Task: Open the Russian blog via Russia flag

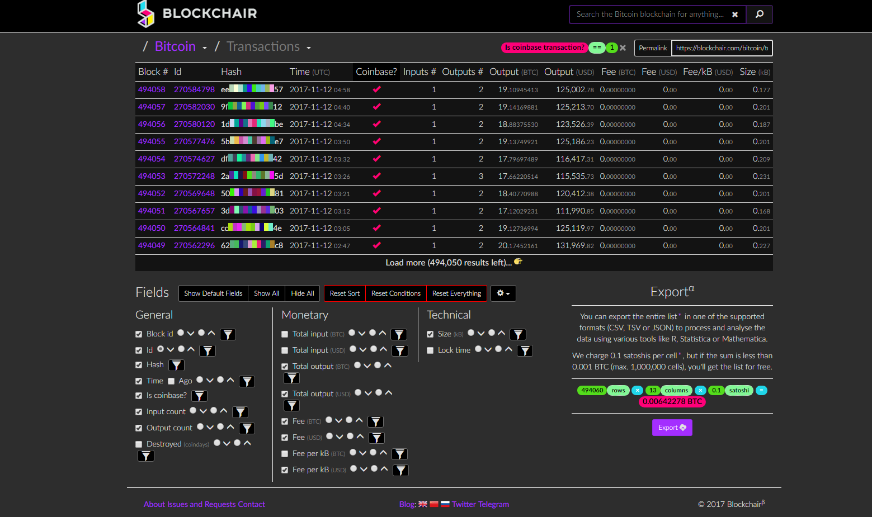Action: pos(445,504)
